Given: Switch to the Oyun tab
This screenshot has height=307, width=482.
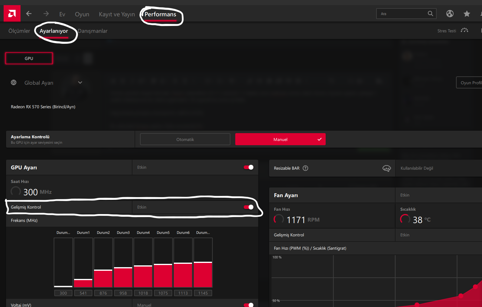Looking at the screenshot, I should pyautogui.click(x=82, y=14).
